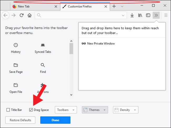Click the Forward arrow navigation button
Image resolution: width=171 pixels, height=128 pixels.
click(x=13, y=15)
